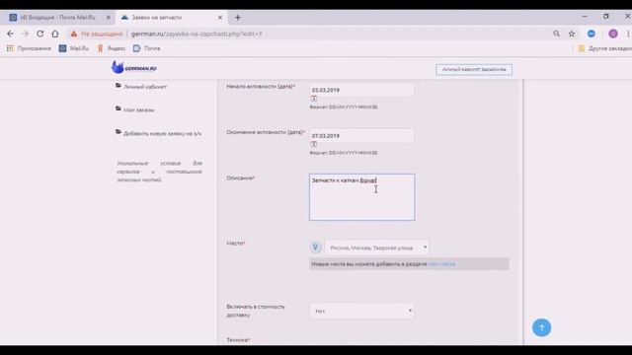Click the address bar URL
Screen dimensions: 632x355
pyautogui.click(x=197, y=34)
